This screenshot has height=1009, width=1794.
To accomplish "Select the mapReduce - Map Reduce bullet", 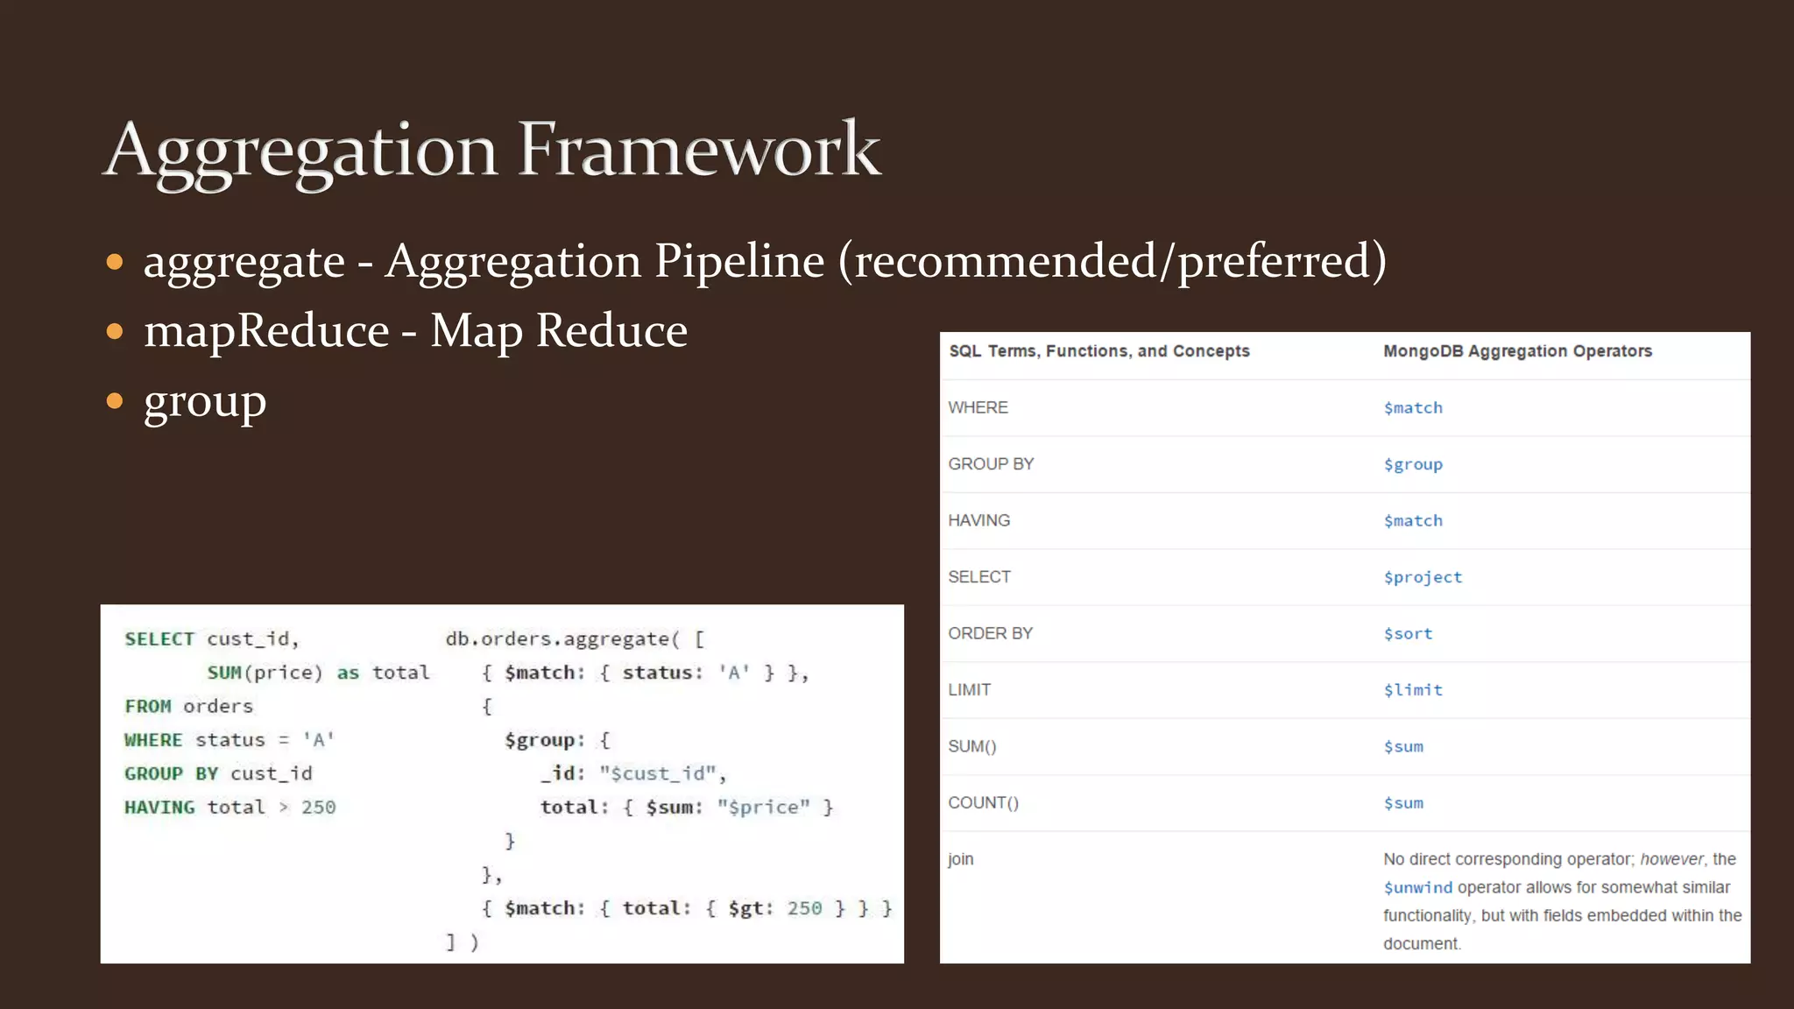I will pos(415,331).
